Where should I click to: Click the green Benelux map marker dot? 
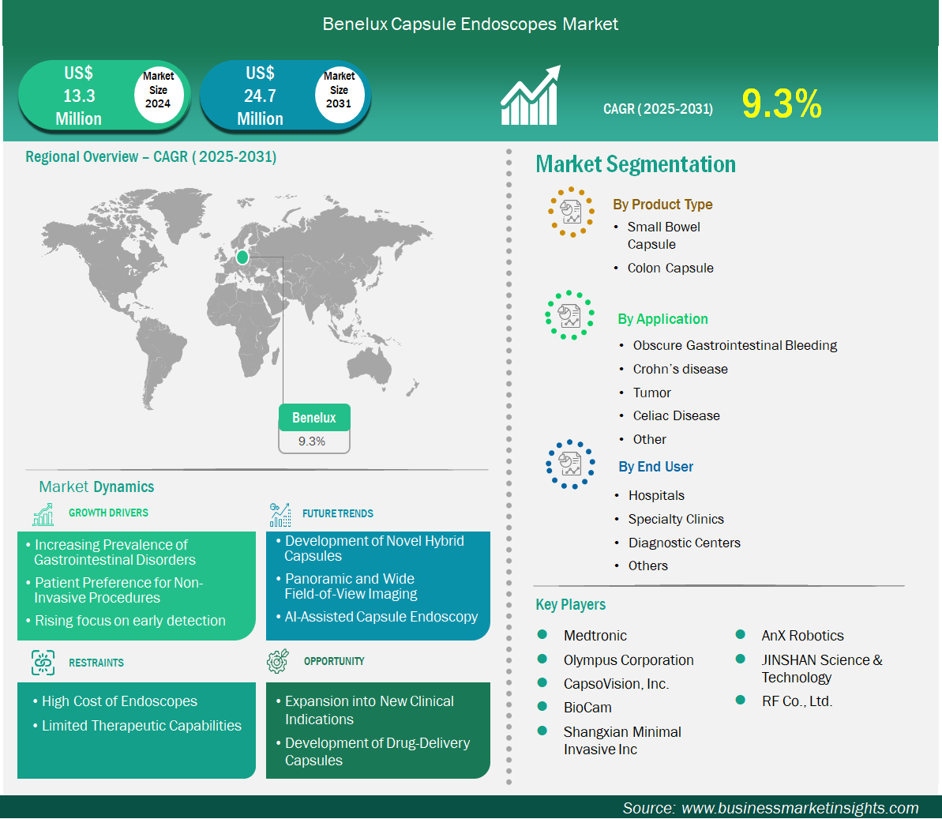pos(242,257)
